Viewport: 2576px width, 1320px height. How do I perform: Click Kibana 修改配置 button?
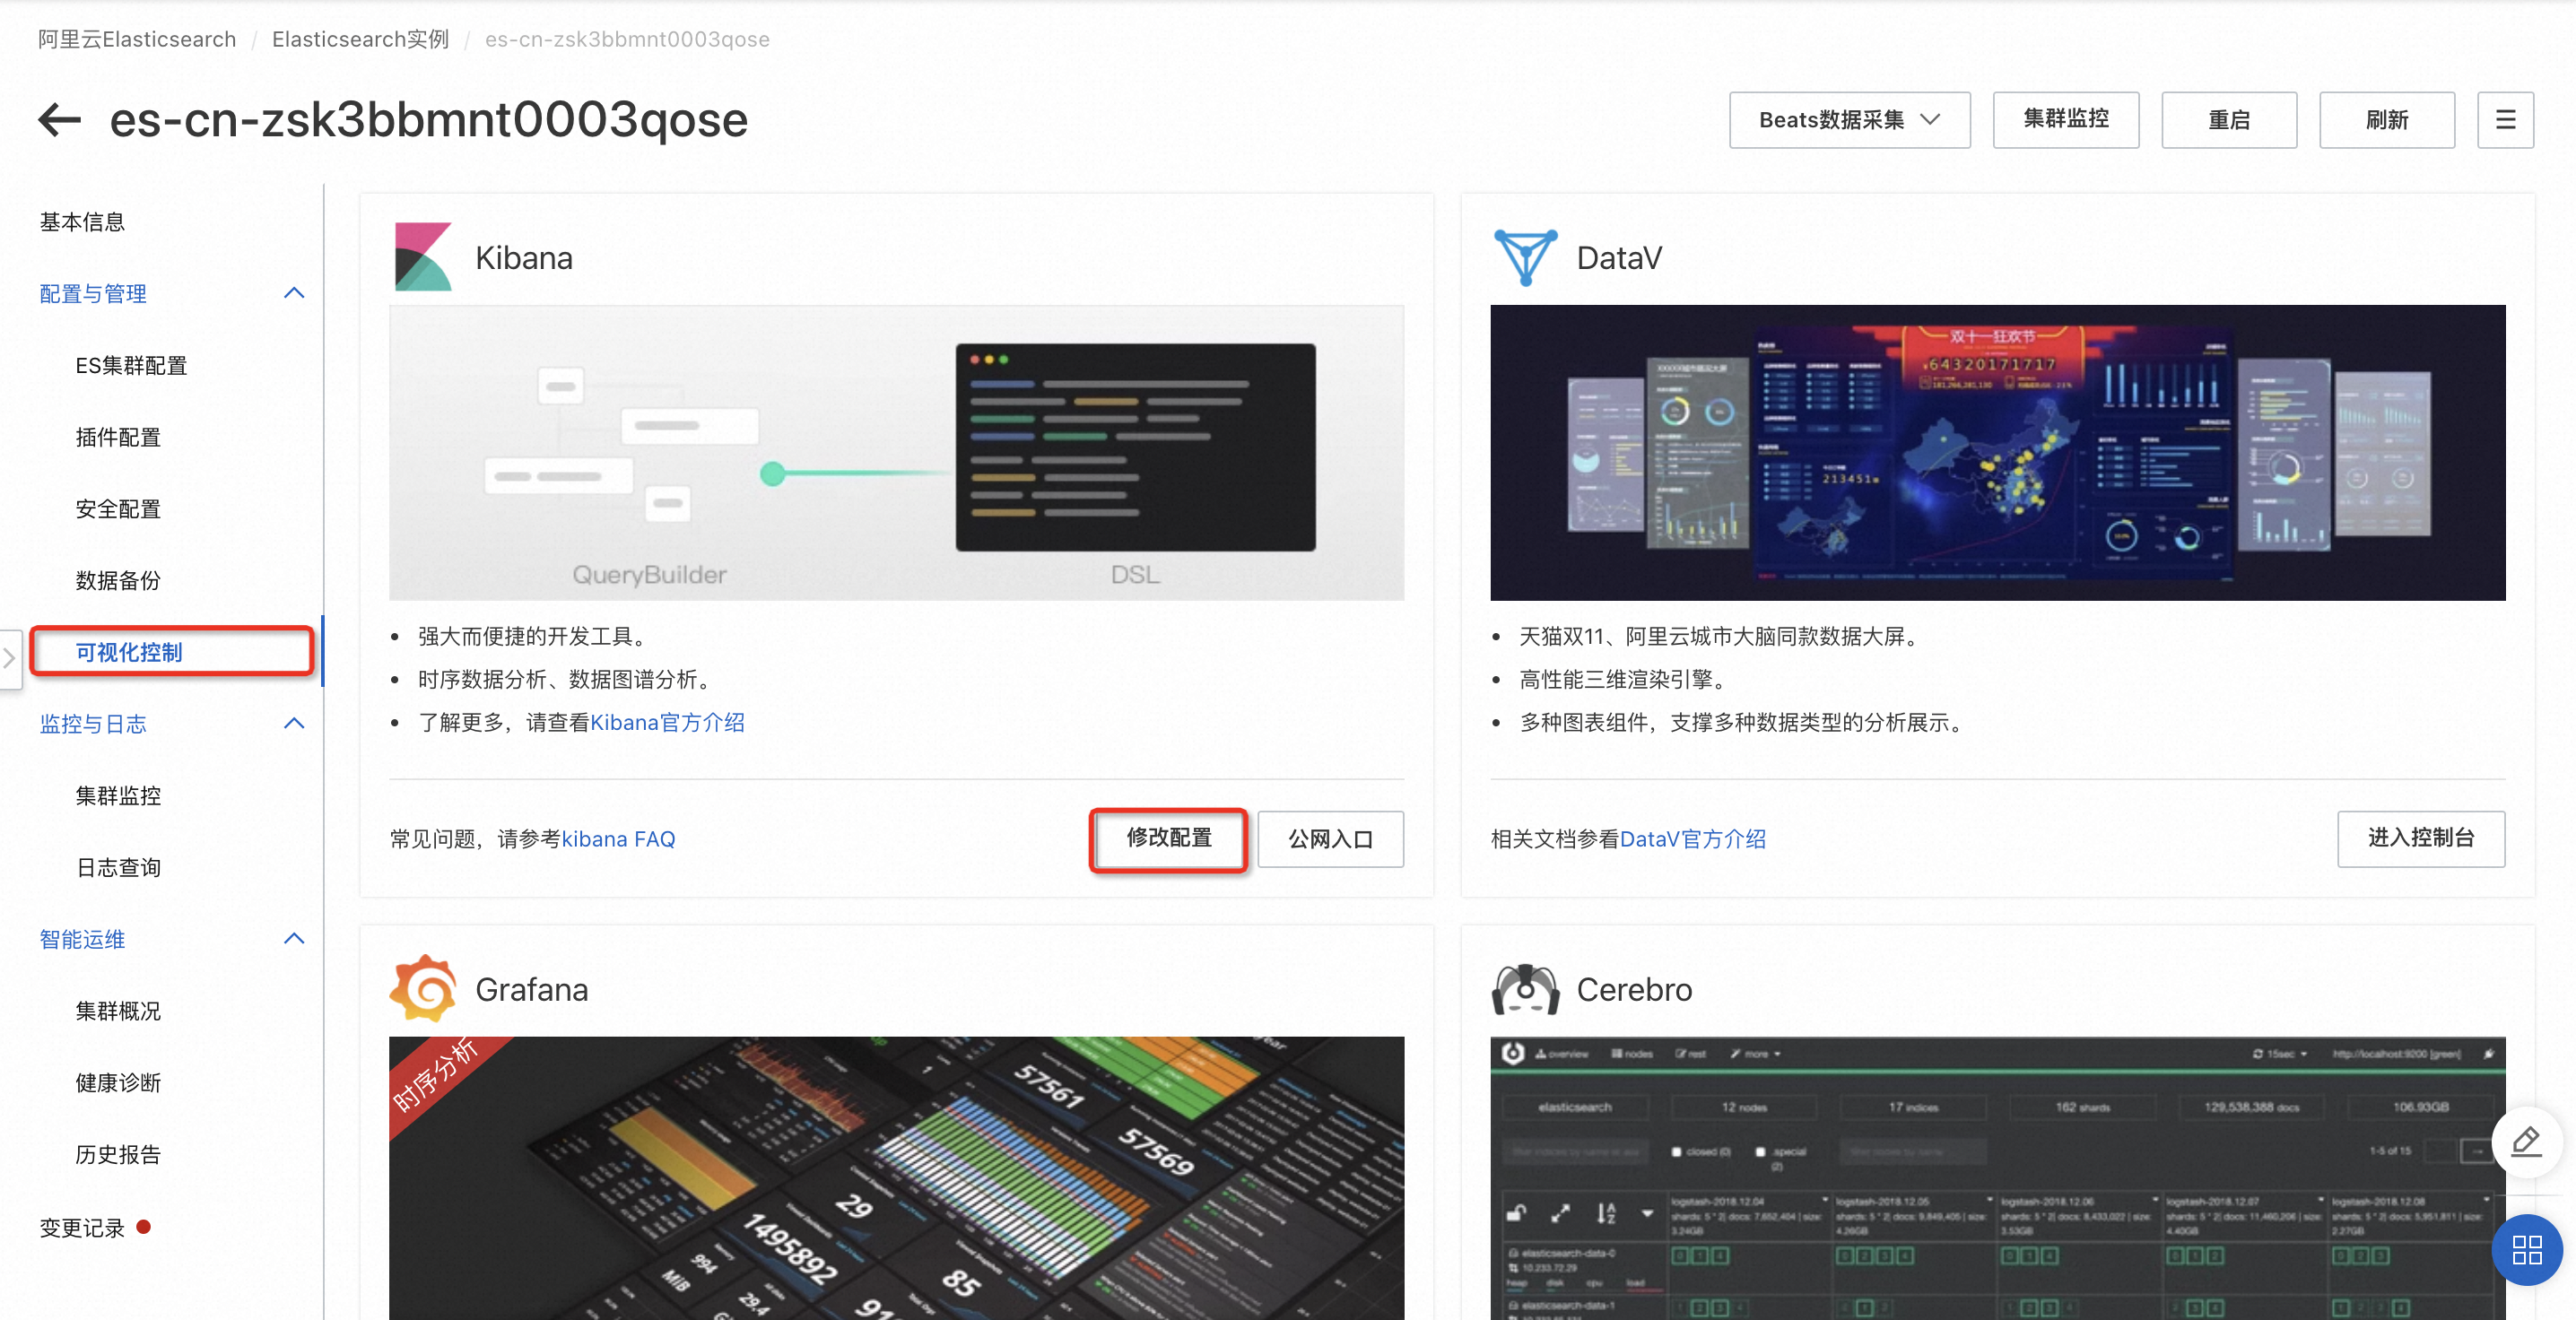[x=1168, y=838]
